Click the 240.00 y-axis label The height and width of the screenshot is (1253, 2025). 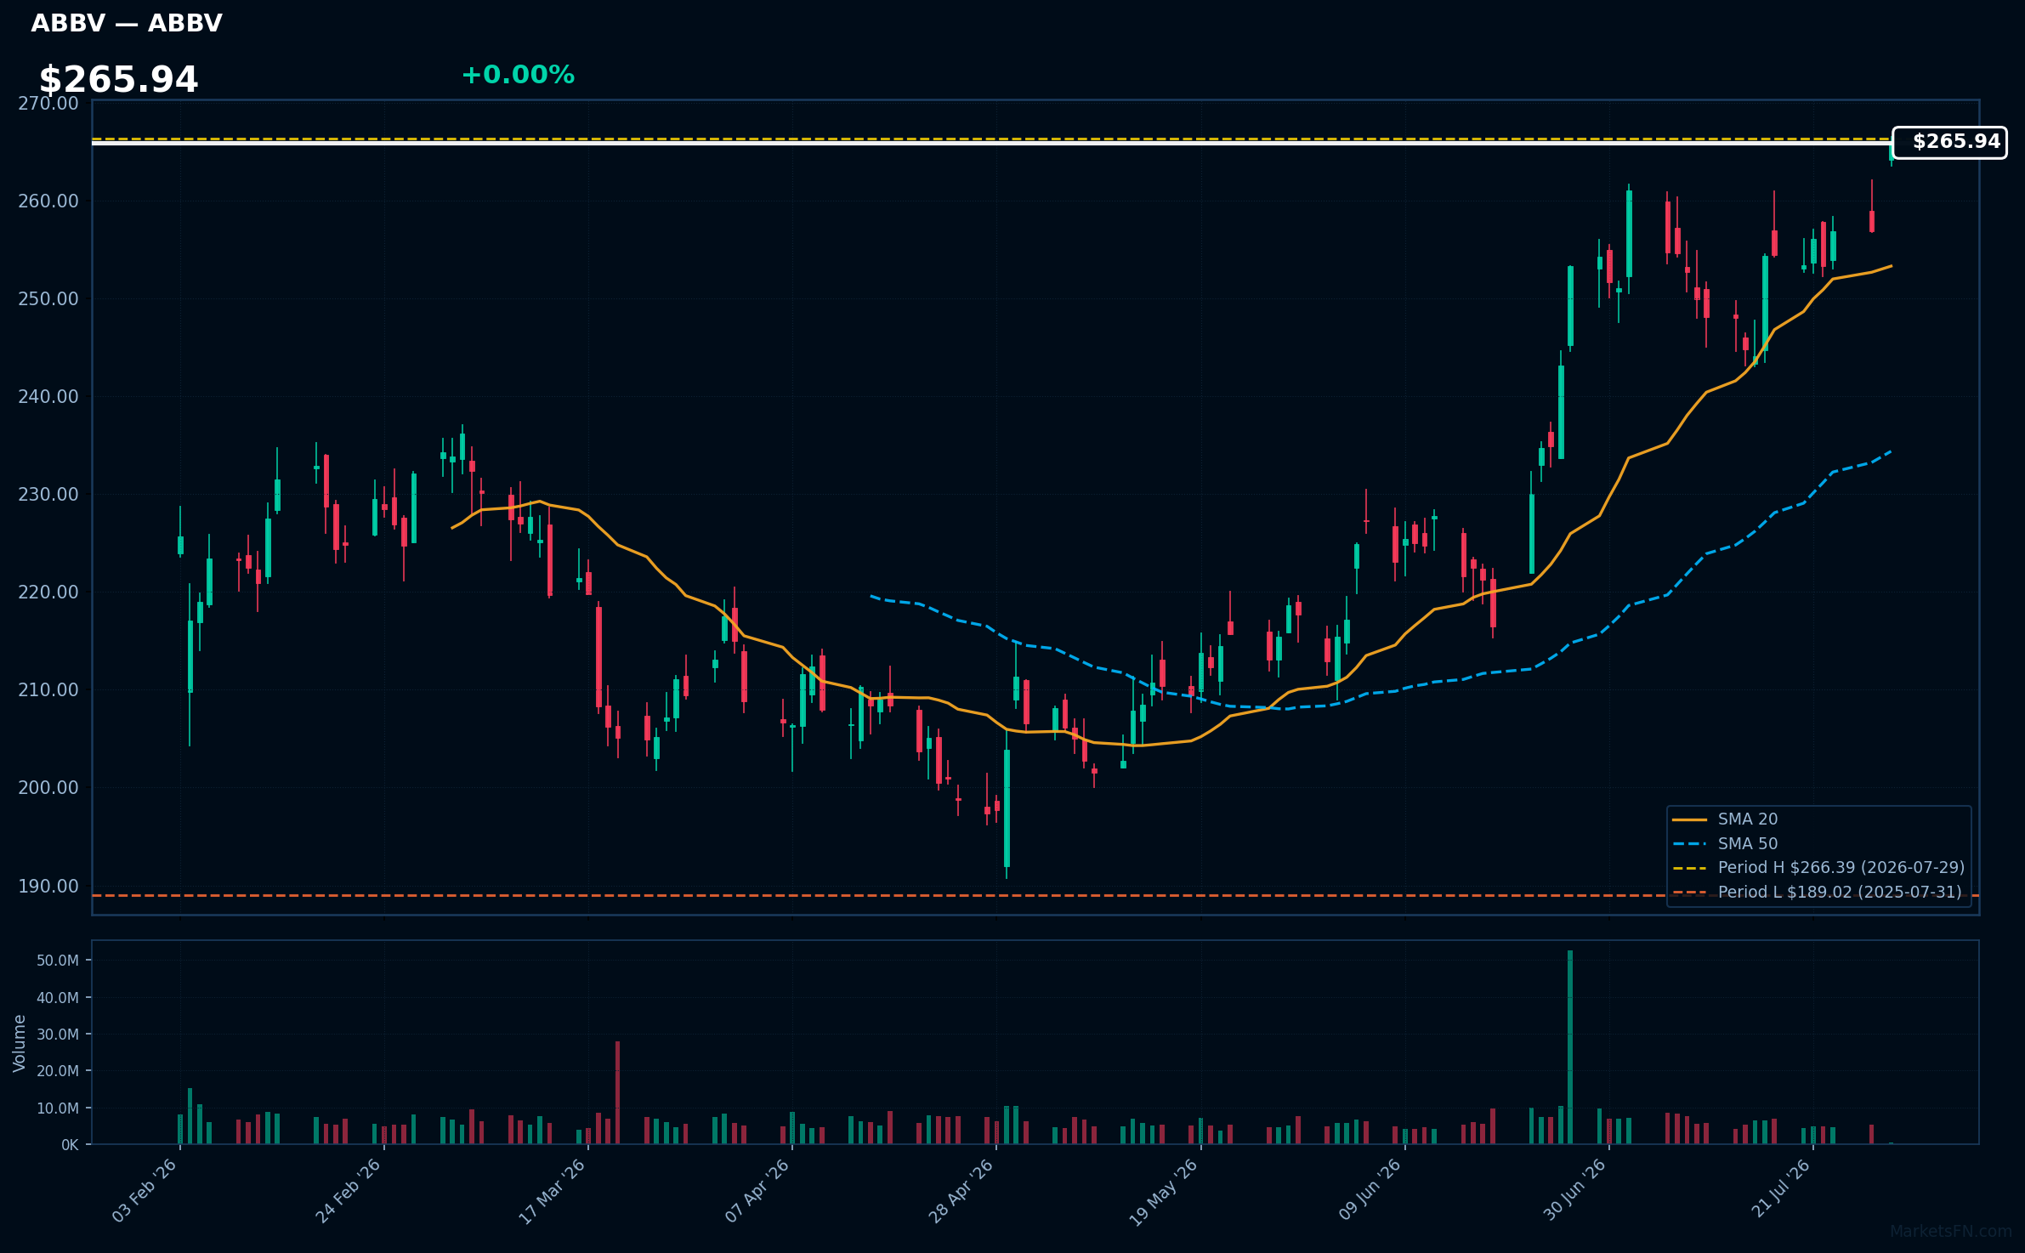tap(48, 397)
